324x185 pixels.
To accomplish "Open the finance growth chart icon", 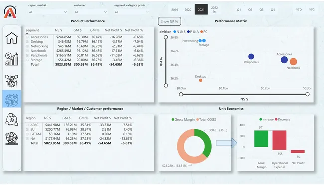I will click(x=12, y=59).
